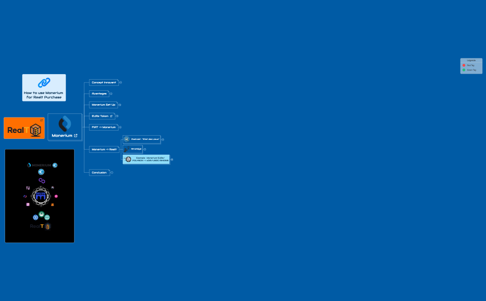Click the chain link icon above the title
Screen dimensions: 486x301
click(44, 83)
